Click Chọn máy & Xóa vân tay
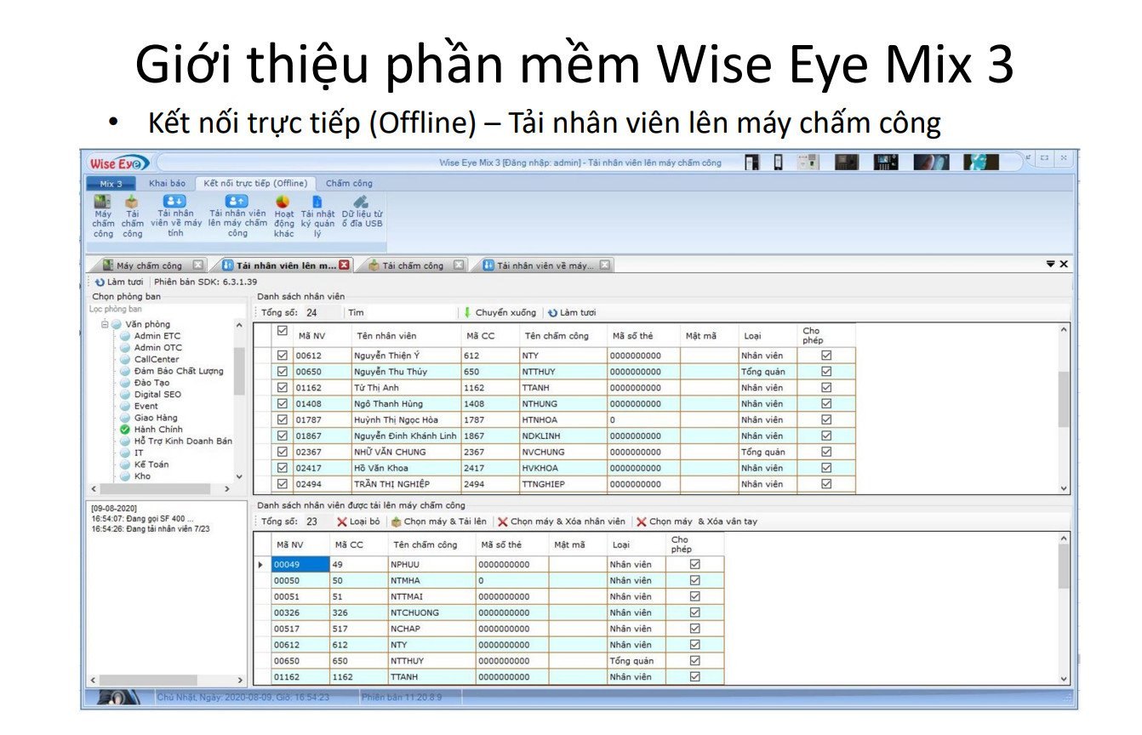 pos(697,521)
